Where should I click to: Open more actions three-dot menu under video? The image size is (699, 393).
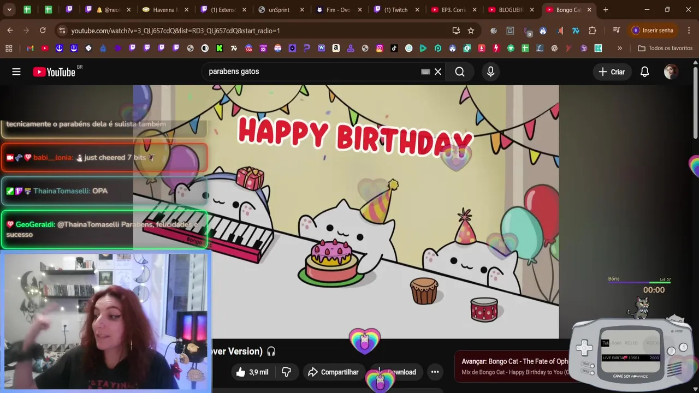435,372
